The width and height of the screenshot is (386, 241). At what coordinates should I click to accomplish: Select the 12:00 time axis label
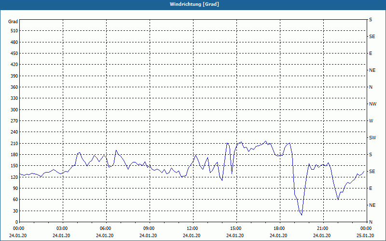[x=192, y=228]
